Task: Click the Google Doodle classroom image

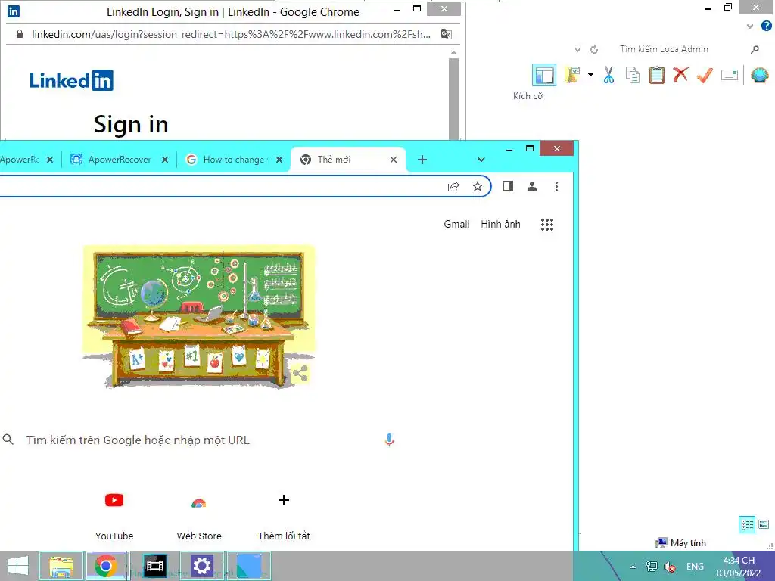Action: (198, 316)
